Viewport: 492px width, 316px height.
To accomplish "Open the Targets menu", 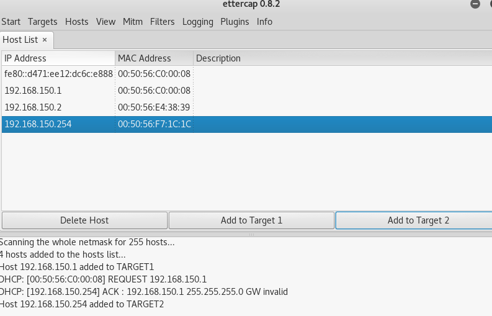I will 43,22.
